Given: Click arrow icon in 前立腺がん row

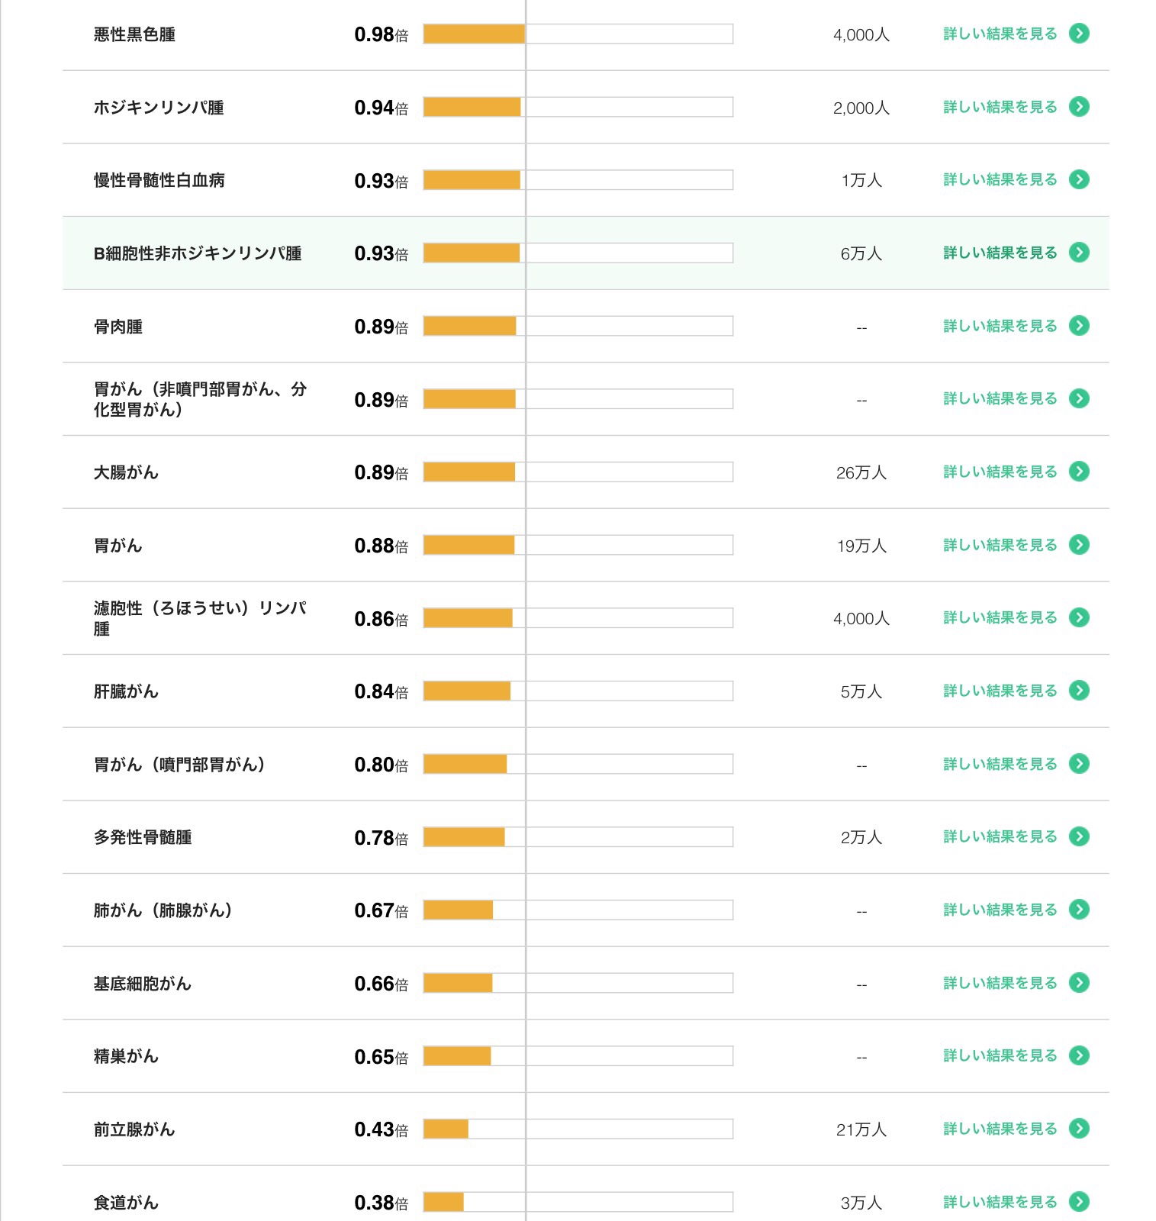Looking at the screenshot, I should pyautogui.click(x=1079, y=1129).
